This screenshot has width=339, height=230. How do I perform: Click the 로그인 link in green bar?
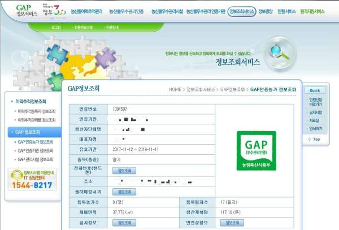click(x=56, y=28)
